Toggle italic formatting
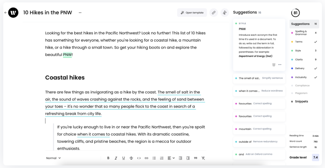 [116, 158]
